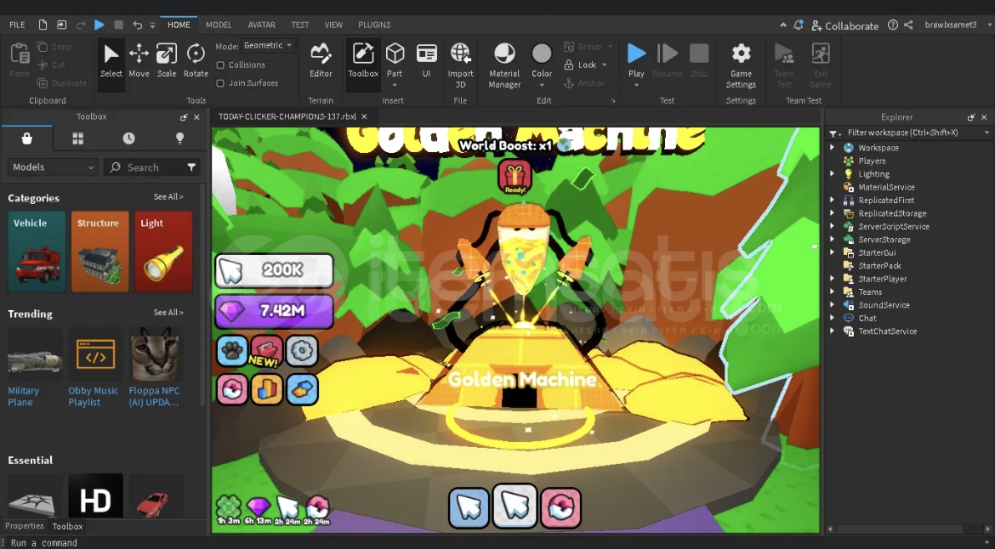
Task: Open Toolbox Inventory grid tab
Action: coord(78,139)
